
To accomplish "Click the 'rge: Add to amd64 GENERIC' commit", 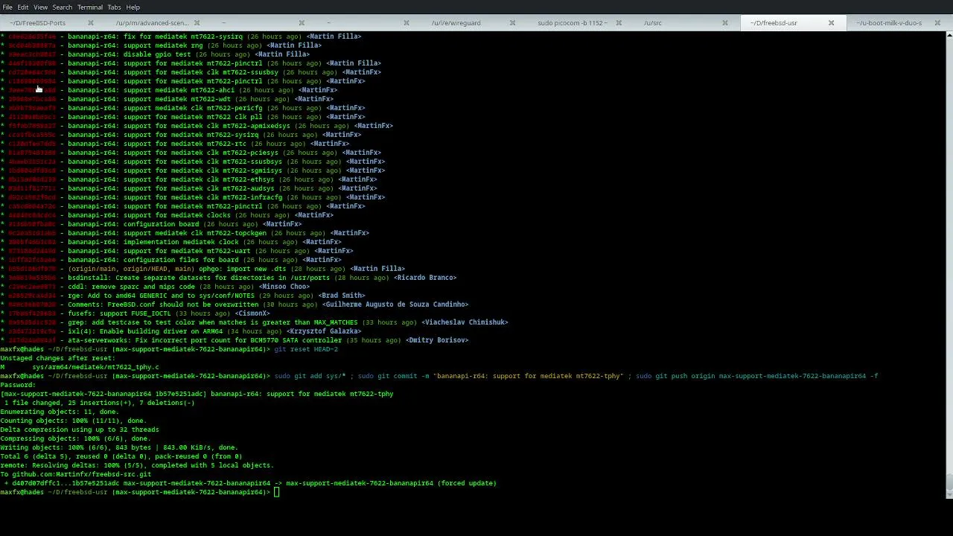I will [183, 296].
